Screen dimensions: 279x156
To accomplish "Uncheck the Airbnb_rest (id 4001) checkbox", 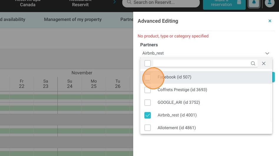I will [x=148, y=115].
